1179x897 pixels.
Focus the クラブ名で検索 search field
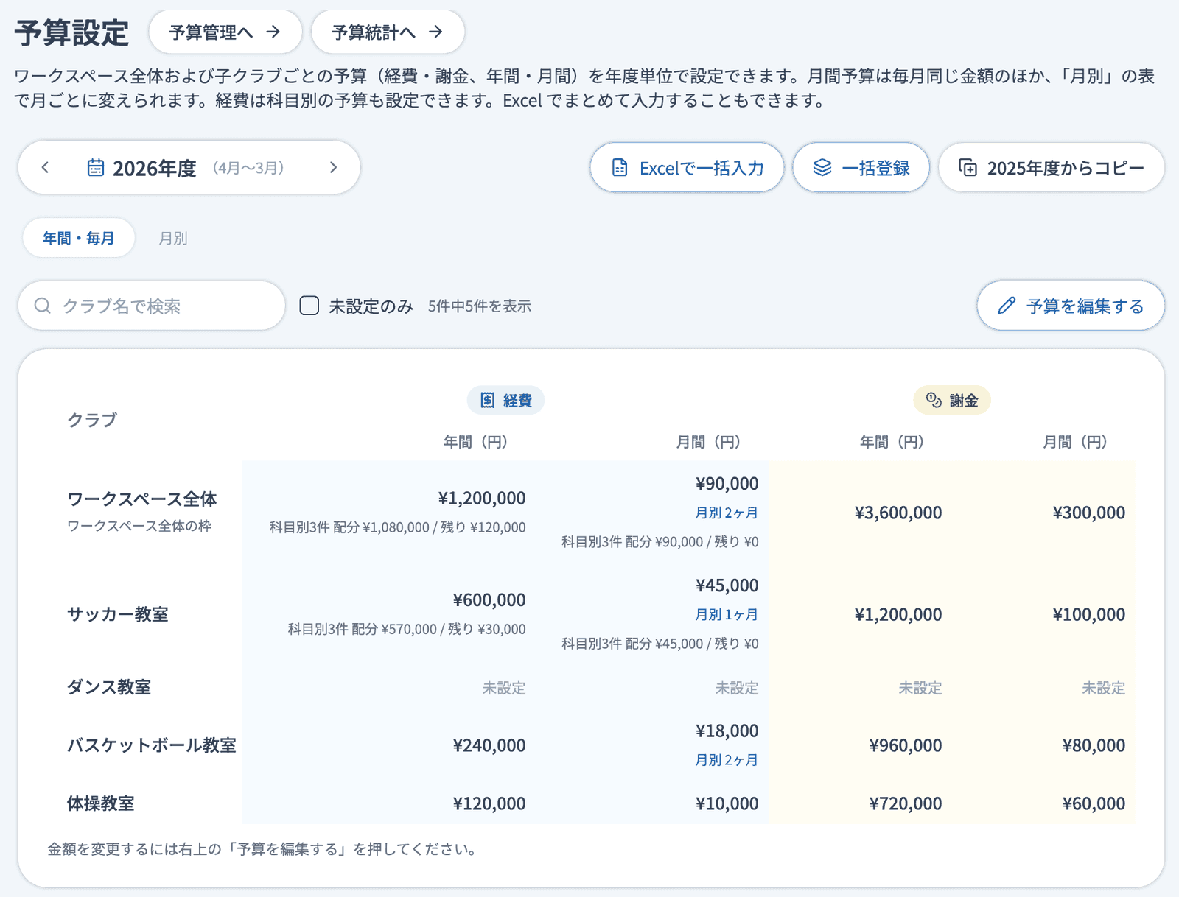[152, 306]
